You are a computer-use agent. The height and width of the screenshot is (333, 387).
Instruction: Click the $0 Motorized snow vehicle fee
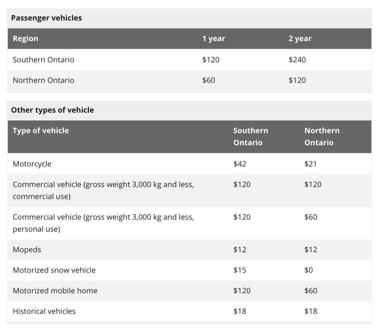(309, 270)
